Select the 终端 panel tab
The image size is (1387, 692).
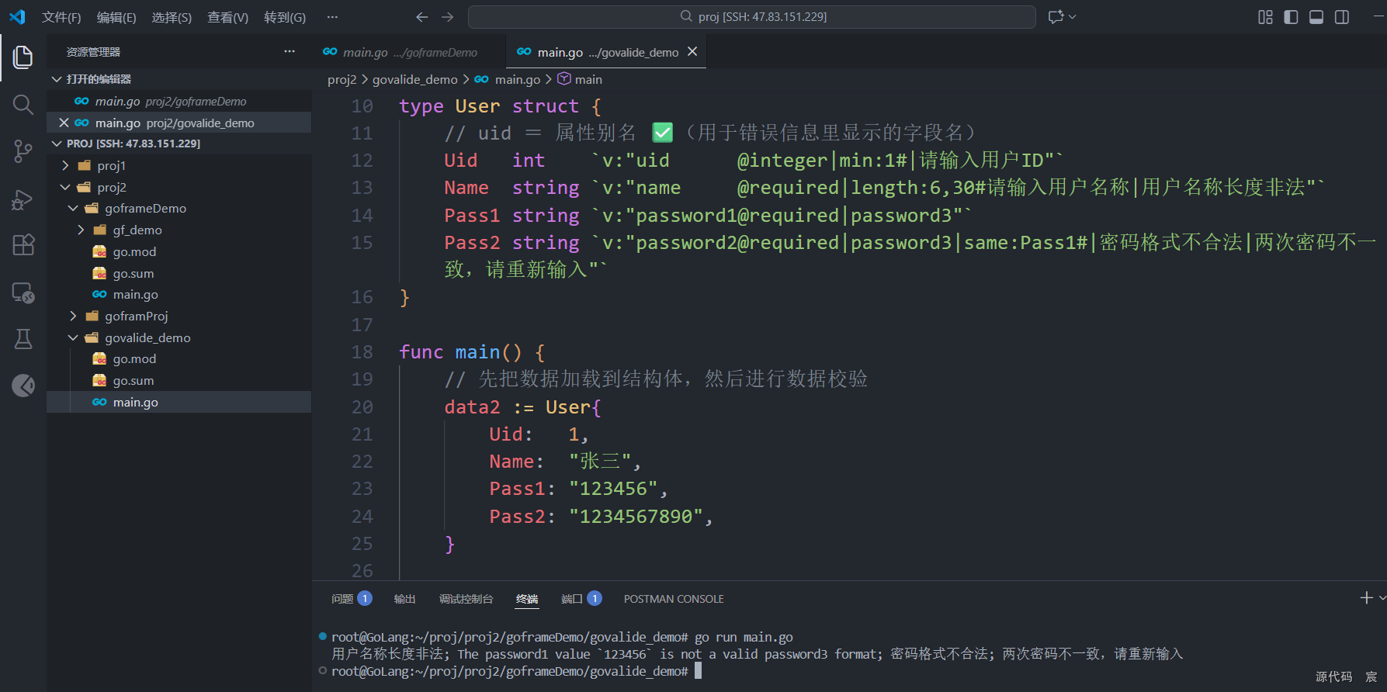tap(527, 598)
